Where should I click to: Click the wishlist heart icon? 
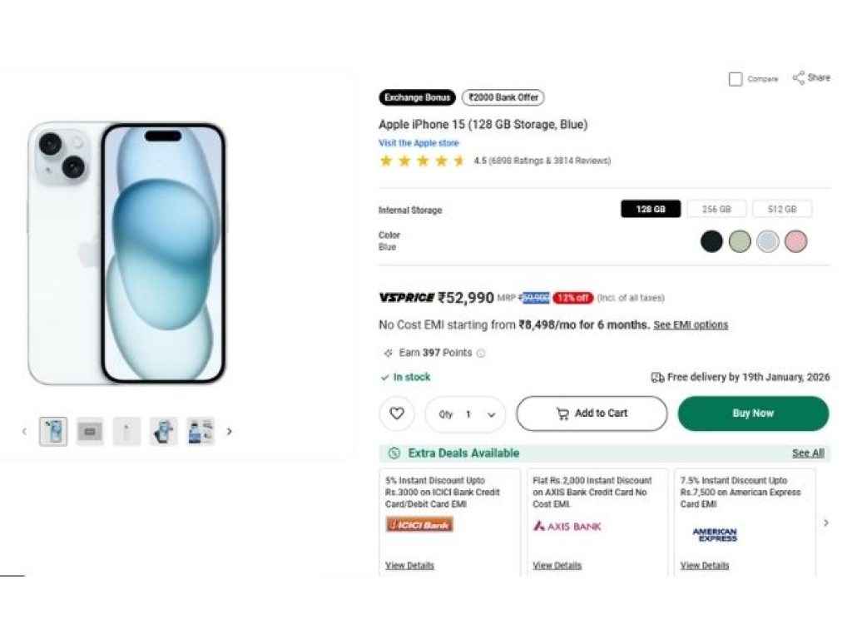(x=397, y=414)
